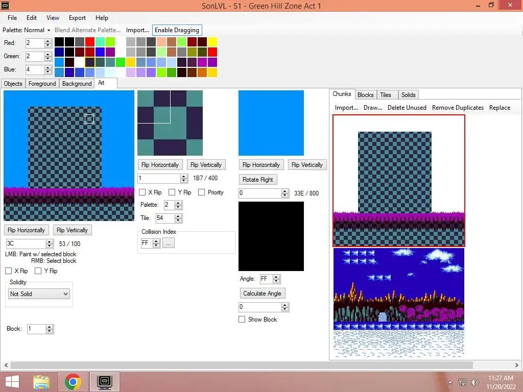Viewport: 523px width, 392px height.
Task: Open the View menu
Action: tap(53, 18)
